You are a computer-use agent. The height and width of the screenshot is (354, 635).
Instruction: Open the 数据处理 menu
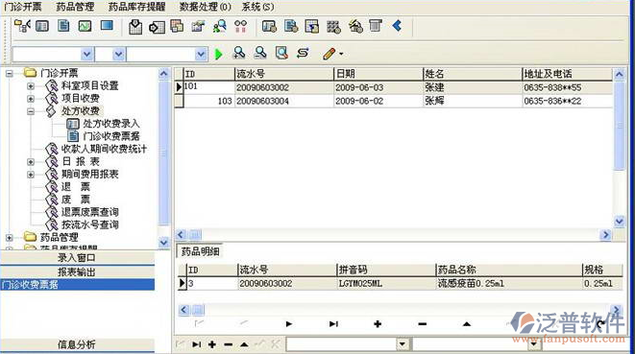[206, 7]
